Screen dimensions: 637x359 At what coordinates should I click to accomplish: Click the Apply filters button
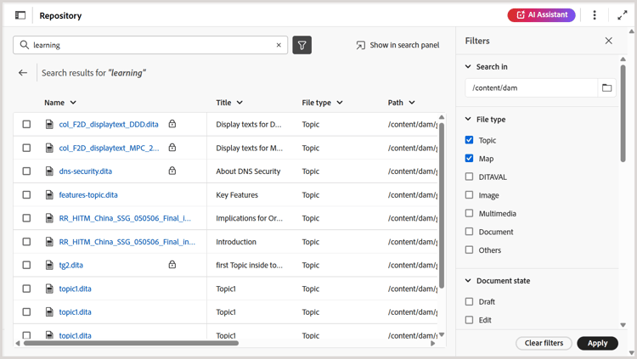(597, 343)
